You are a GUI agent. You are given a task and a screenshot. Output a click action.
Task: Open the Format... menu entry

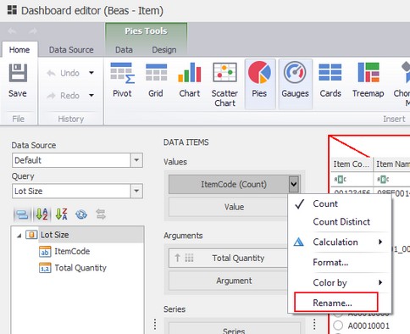[x=340, y=263]
